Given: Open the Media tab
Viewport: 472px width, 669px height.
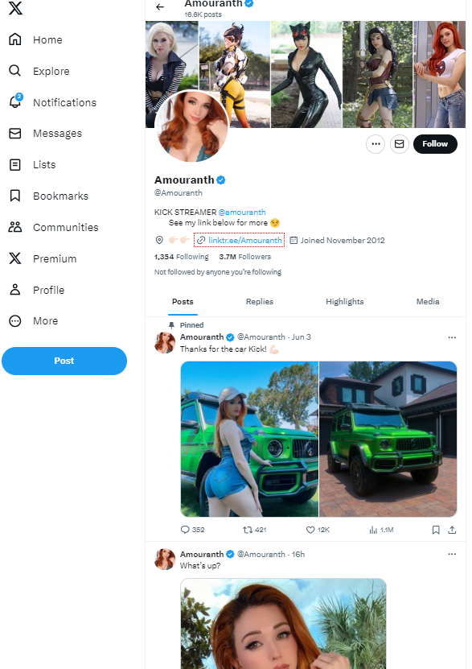Looking at the screenshot, I should 428,301.
